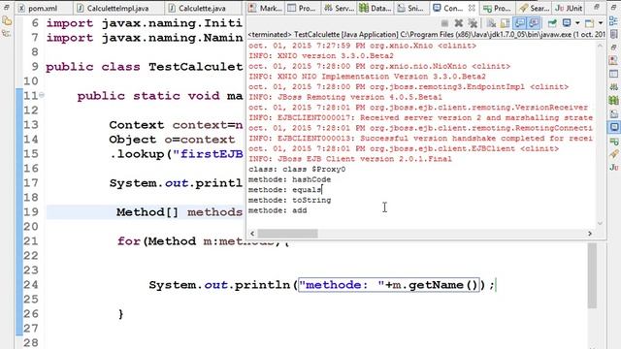Image resolution: width=621 pixels, height=349 pixels.
Task: Click the JUnit icon in right trim bar
Action: [x=614, y=168]
